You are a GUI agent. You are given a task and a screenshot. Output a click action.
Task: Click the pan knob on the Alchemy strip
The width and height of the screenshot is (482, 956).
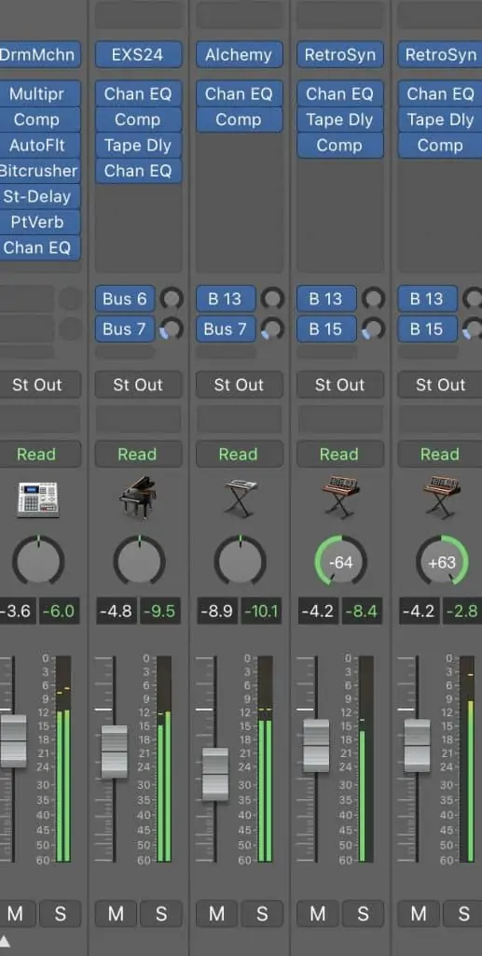(240, 561)
